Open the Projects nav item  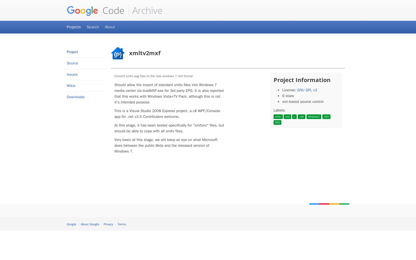coord(74,27)
